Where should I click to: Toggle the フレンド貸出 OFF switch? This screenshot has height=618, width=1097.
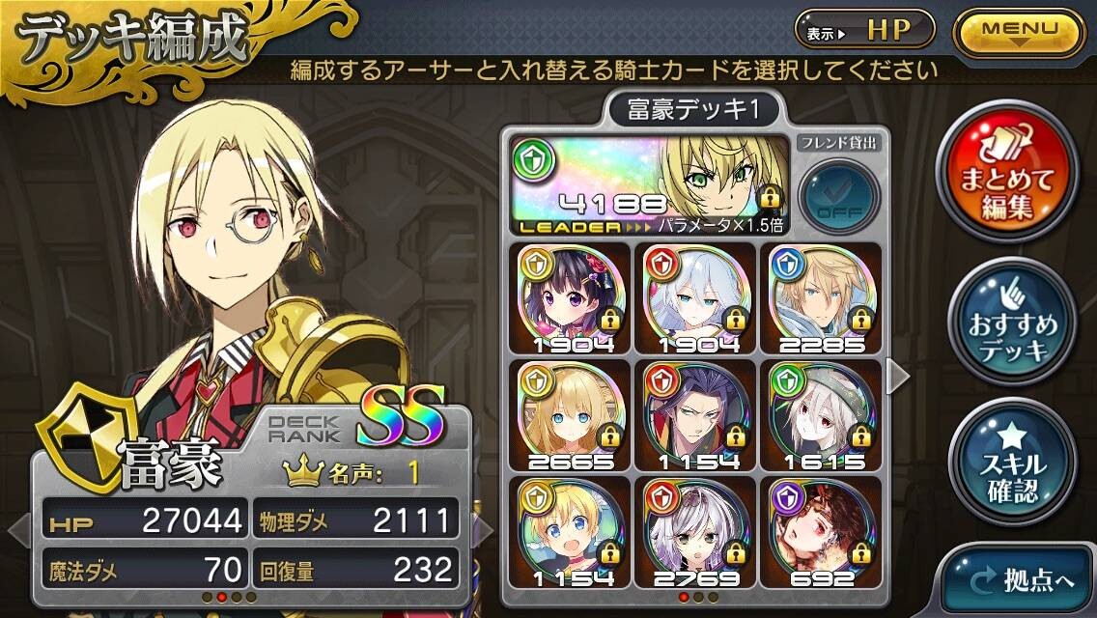pyautogui.click(x=839, y=197)
